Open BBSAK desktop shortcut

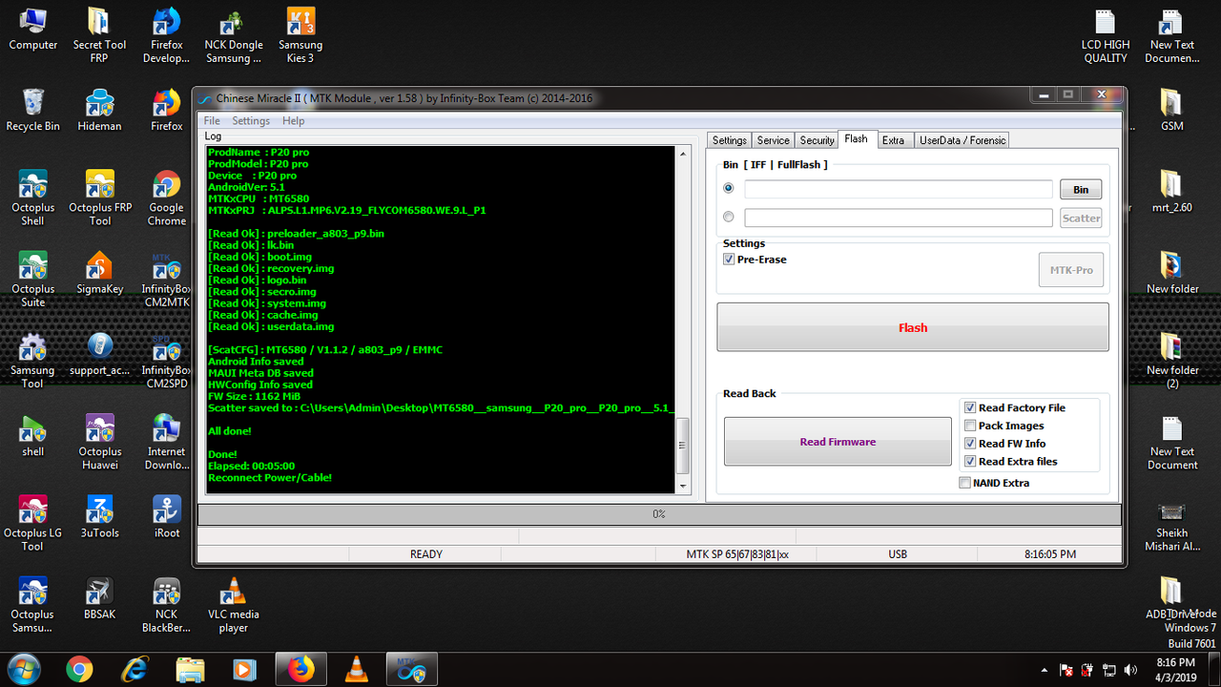pyautogui.click(x=99, y=598)
